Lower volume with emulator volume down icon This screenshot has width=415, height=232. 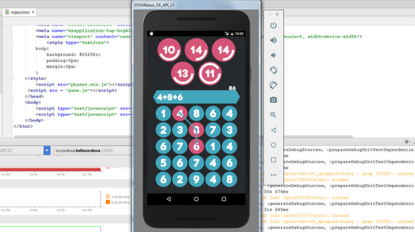pos(273,55)
